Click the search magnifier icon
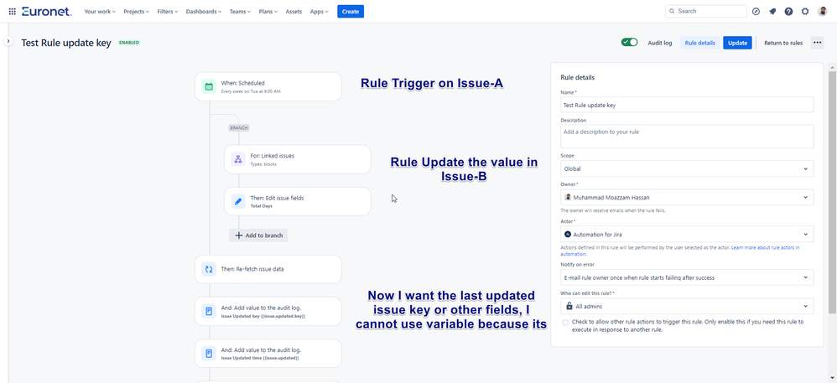The height and width of the screenshot is (383, 837). click(x=672, y=11)
